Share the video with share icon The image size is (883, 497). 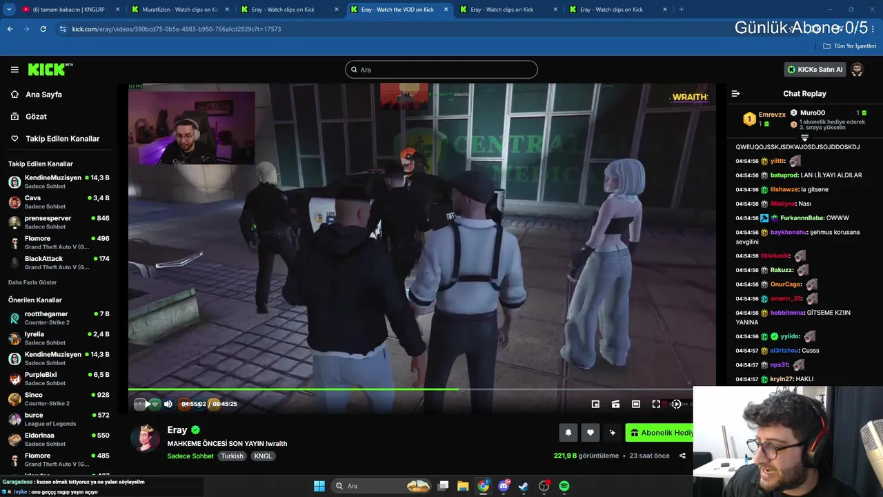[682, 456]
